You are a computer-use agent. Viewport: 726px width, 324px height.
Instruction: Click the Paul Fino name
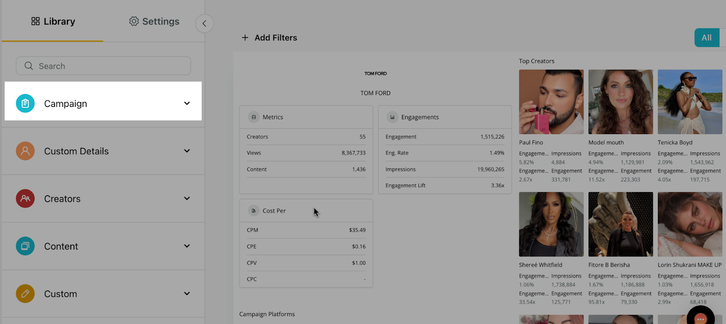click(x=531, y=142)
